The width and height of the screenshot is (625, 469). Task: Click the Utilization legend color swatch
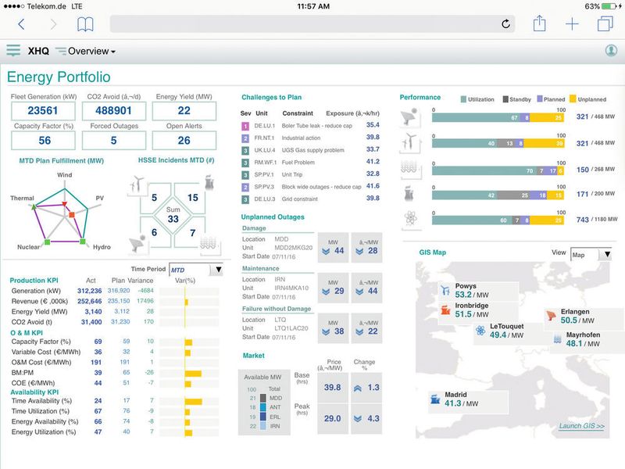[463, 99]
